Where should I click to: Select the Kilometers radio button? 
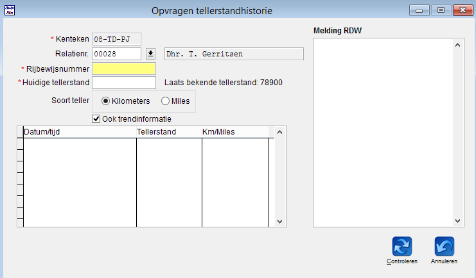[105, 101]
